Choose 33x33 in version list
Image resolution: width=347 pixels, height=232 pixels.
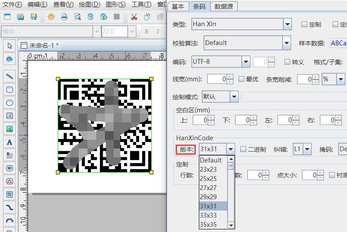(213, 215)
